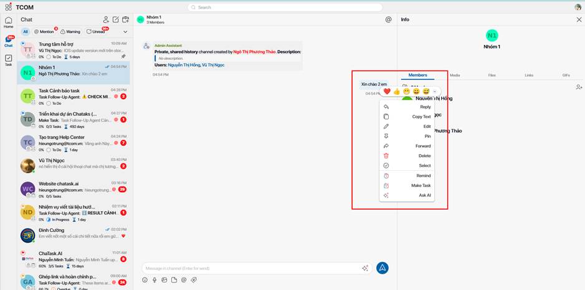Click the create new group icon
585x290 pixels.
click(x=126, y=20)
